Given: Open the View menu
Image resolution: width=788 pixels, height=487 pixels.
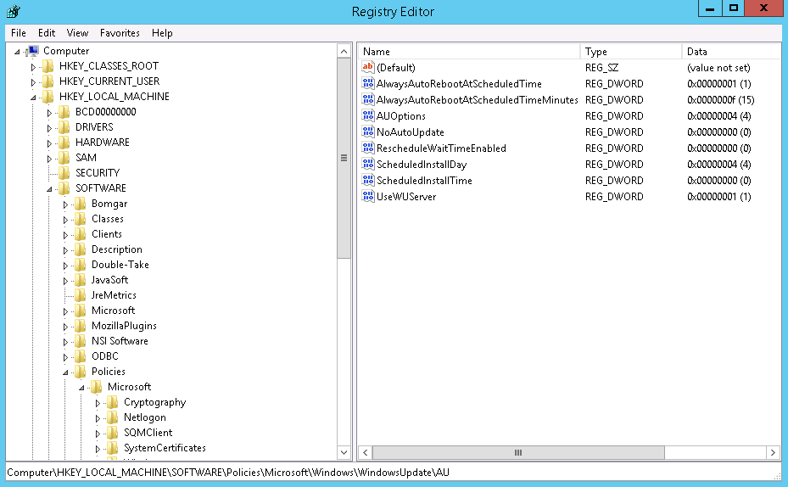Looking at the screenshot, I should (x=77, y=33).
